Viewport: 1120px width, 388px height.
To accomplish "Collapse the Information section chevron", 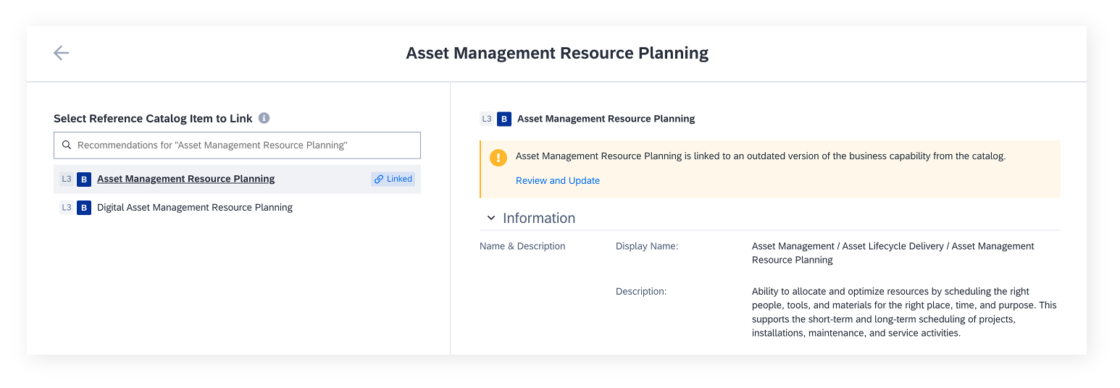I will 490,218.
